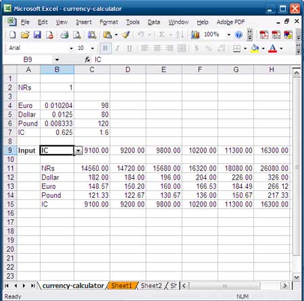This screenshot has height=301, width=304.
Task: Click the Microsoft Excel Help question icon
Action: [x=238, y=35]
